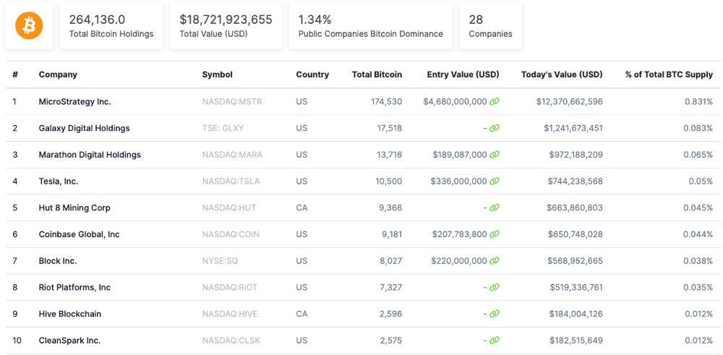Click the $1,241,673,451 value cell
723x355 pixels.
(573, 128)
